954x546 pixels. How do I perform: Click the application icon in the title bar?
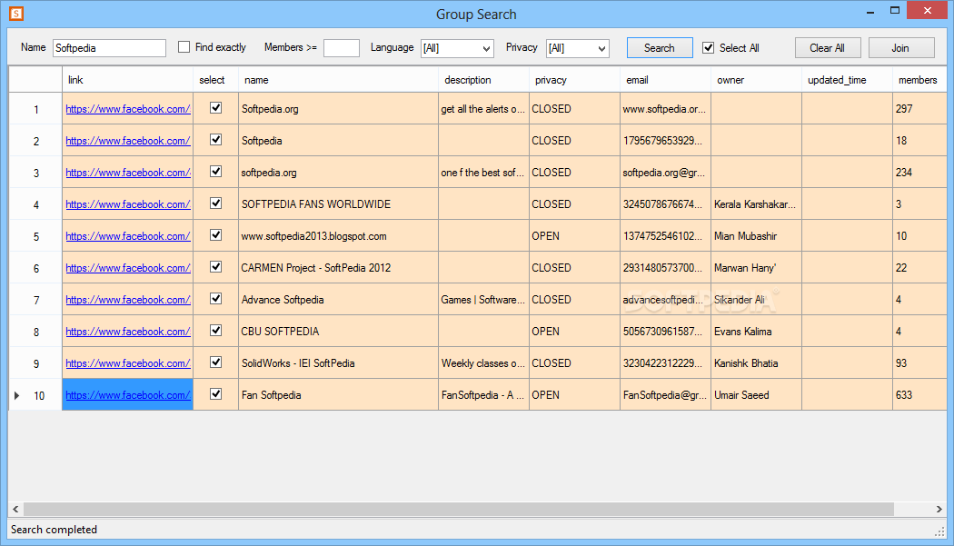[16, 13]
